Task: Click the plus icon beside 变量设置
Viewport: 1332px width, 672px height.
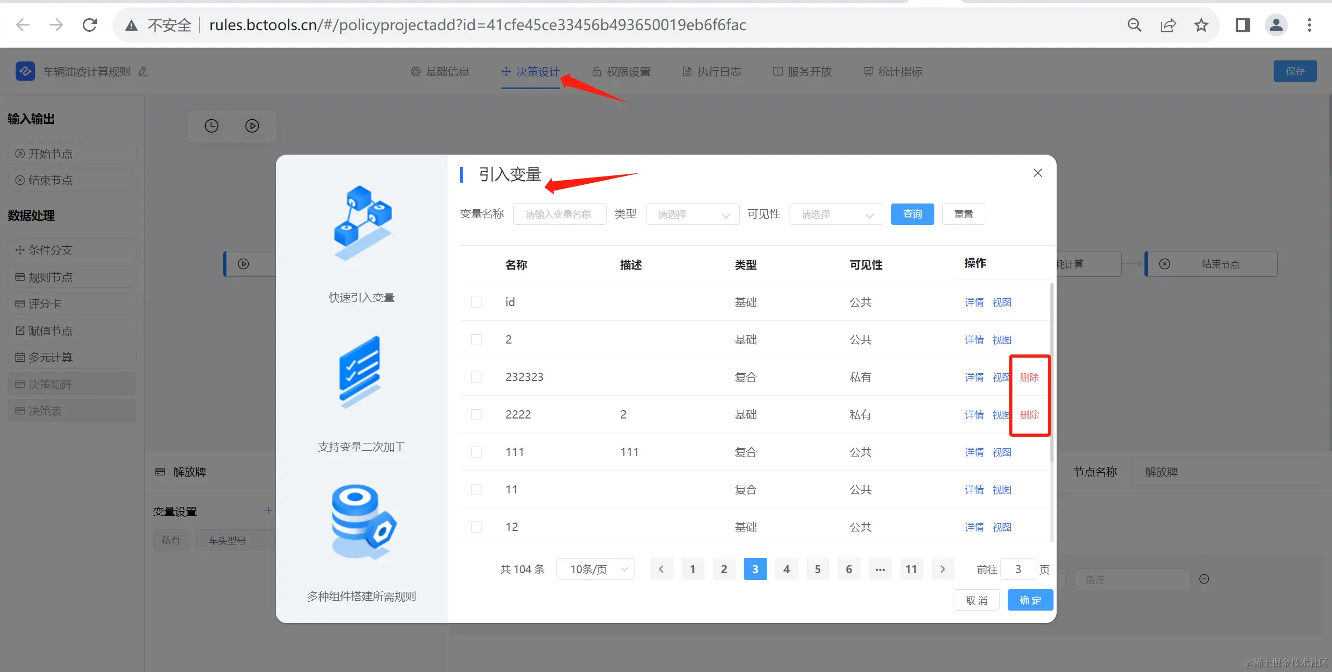Action: (268, 511)
